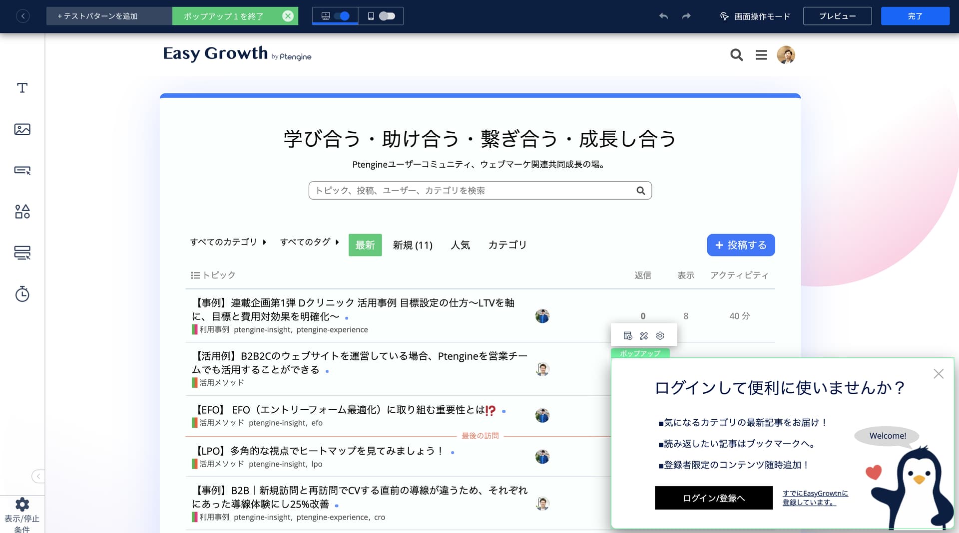Click the 40 分 activity time
Image resolution: width=959 pixels, height=533 pixels.
739,316
